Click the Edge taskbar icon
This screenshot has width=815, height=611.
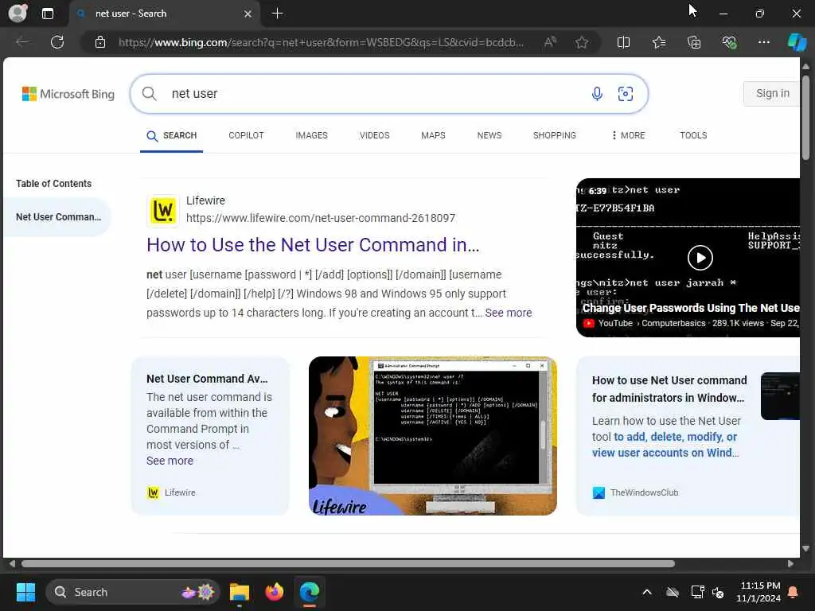click(310, 592)
